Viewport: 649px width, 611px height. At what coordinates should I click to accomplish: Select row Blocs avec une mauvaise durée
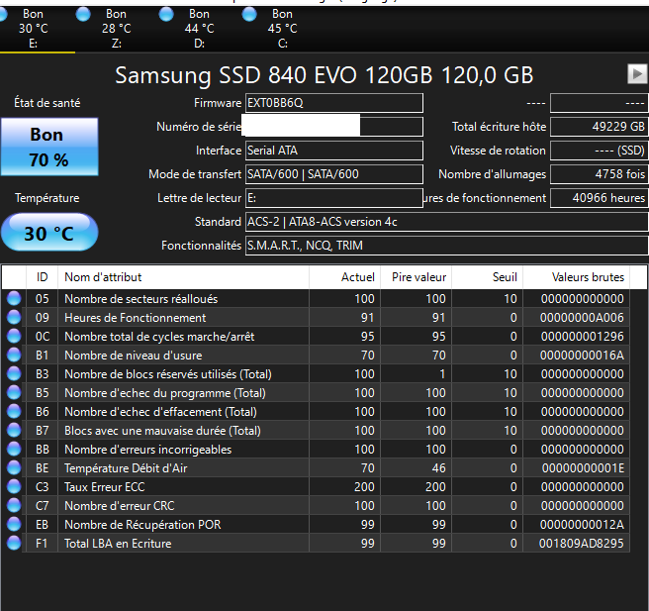tap(316, 430)
